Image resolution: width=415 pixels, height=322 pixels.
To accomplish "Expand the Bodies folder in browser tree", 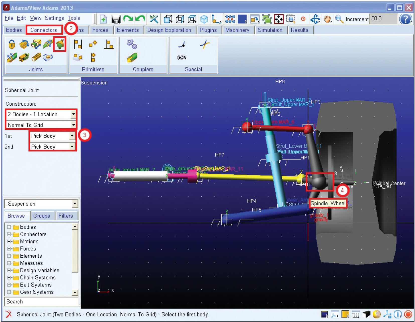I will (x=9, y=227).
